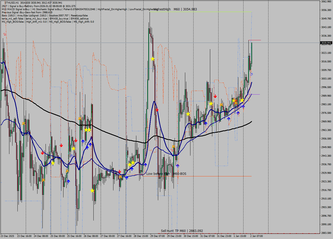Click the current price tag 3030.941
This screenshot has height=239, width=333.
326,43
